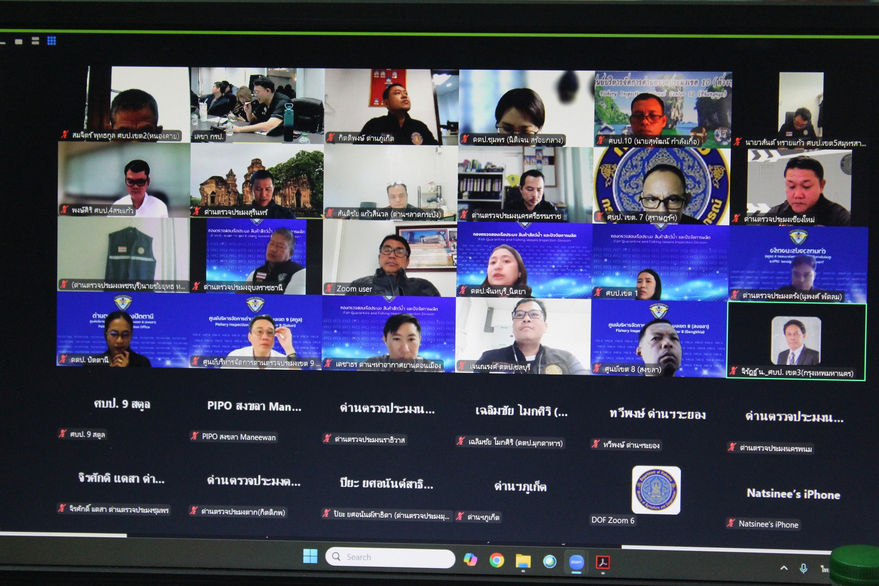Click the horizontal scrollbar below the gallery
The image size is (879, 586).
(x=64, y=535)
